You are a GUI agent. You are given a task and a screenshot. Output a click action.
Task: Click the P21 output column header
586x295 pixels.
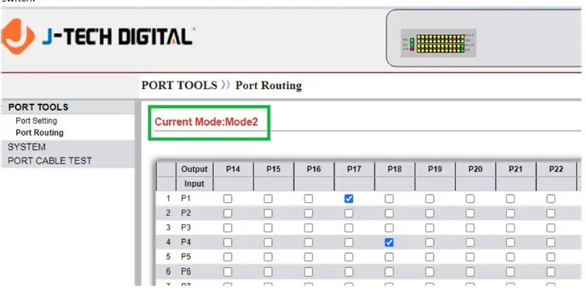click(515, 169)
